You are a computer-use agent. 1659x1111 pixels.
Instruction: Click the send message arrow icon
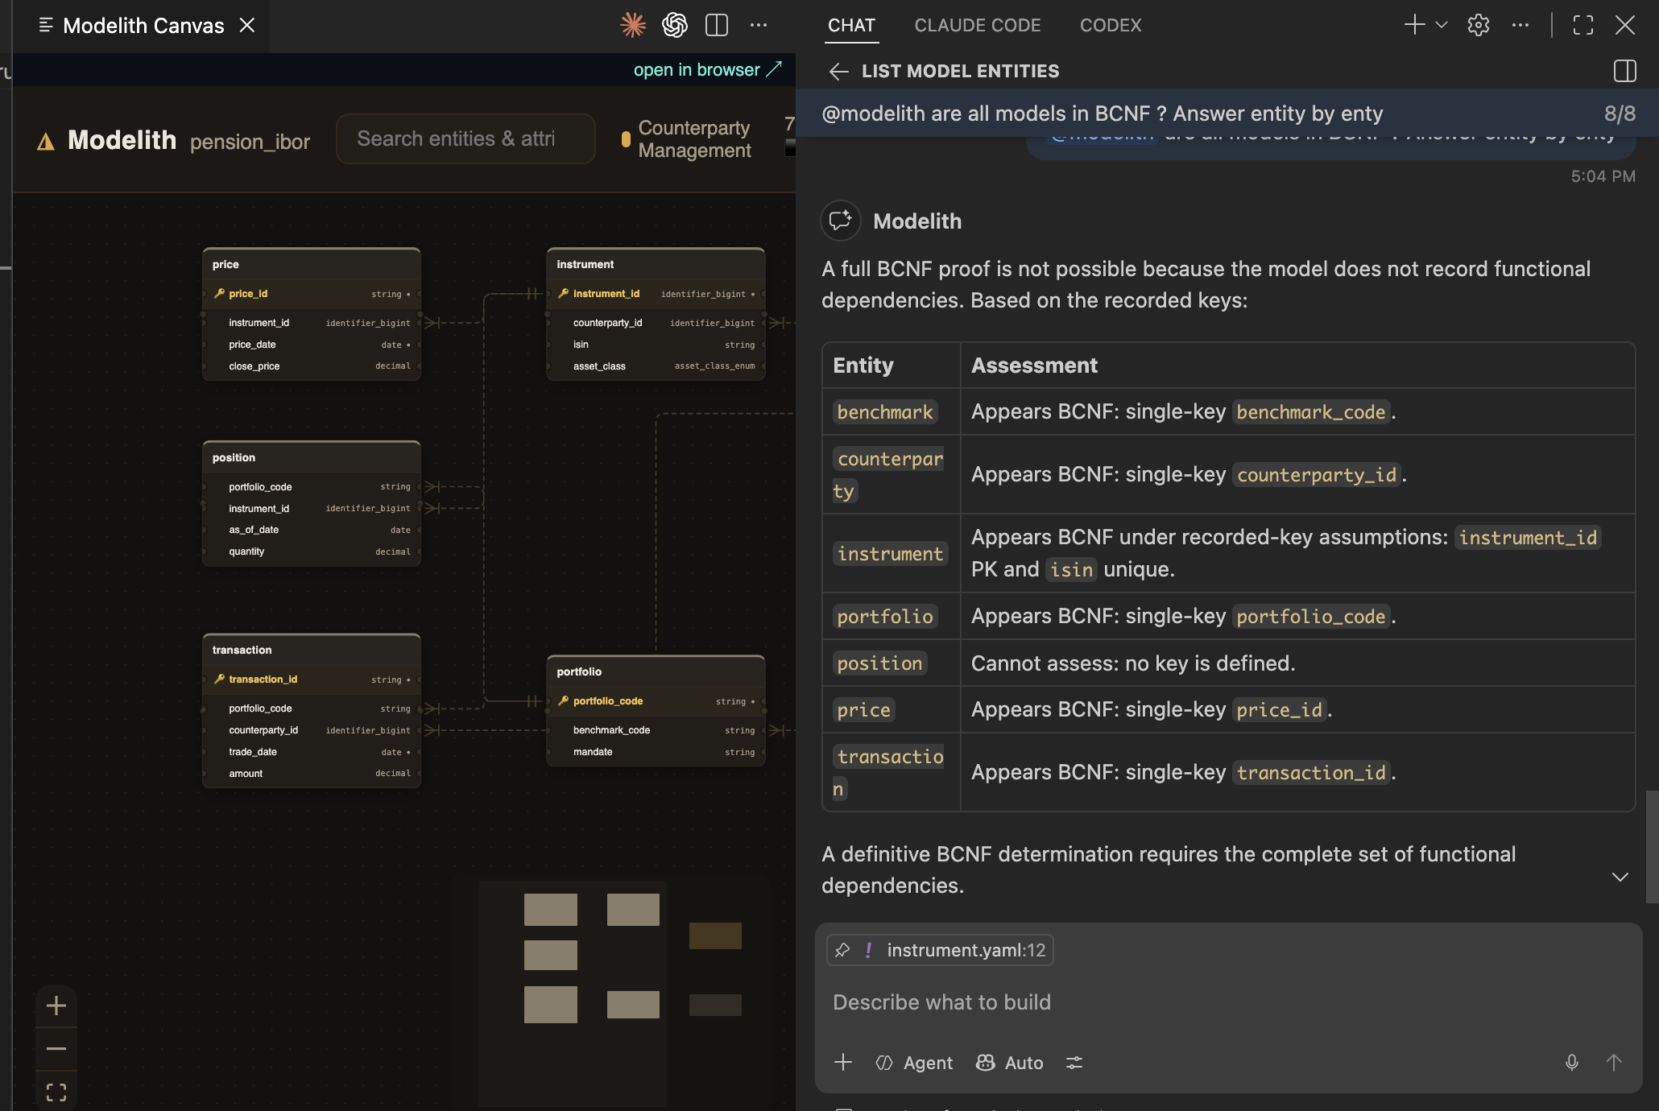coord(1614,1063)
